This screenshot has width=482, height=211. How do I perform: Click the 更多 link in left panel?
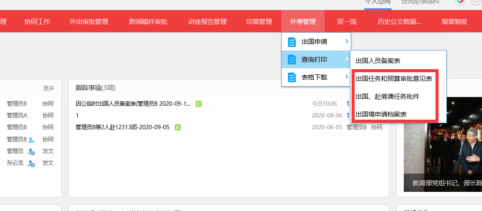click(49, 88)
